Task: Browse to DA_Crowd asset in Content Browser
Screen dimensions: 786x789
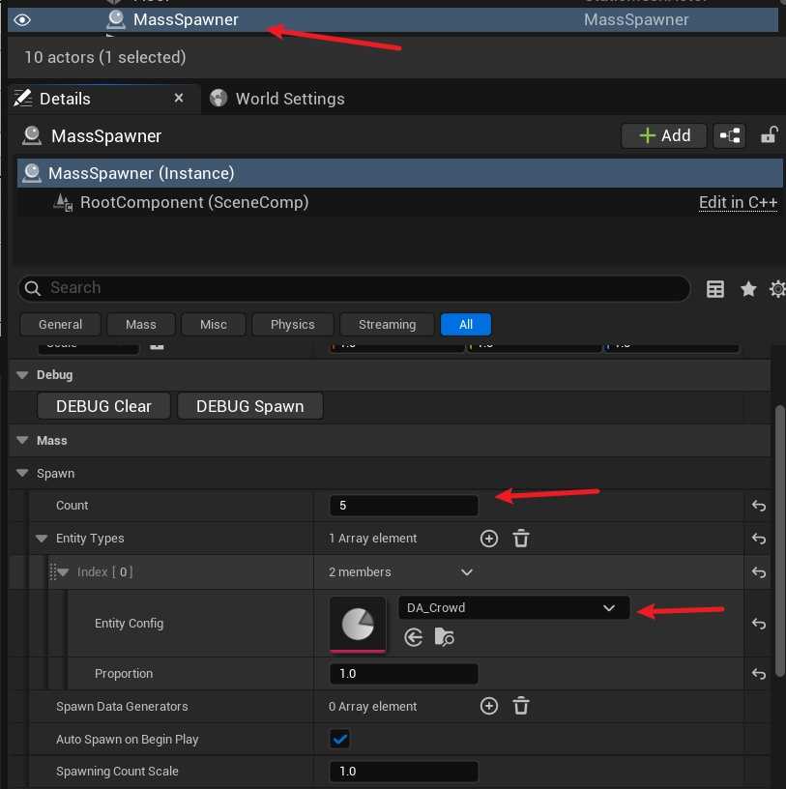Action: pos(445,637)
